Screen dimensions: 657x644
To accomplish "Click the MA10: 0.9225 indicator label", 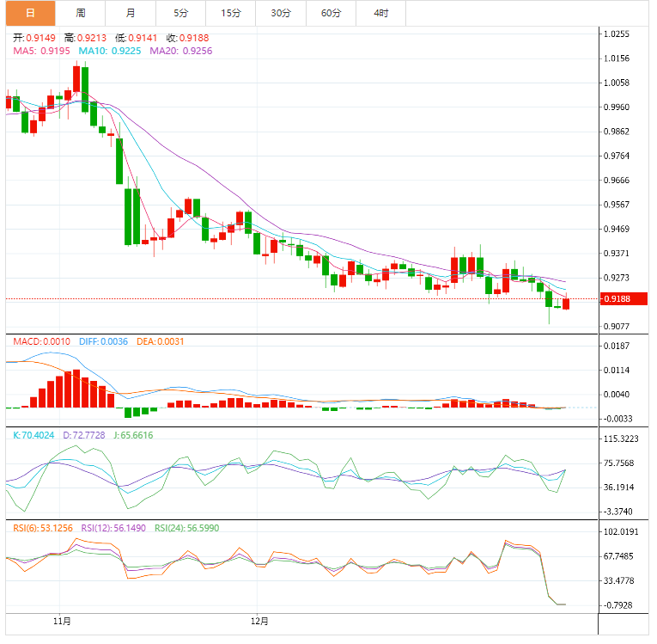I will 110,52.
